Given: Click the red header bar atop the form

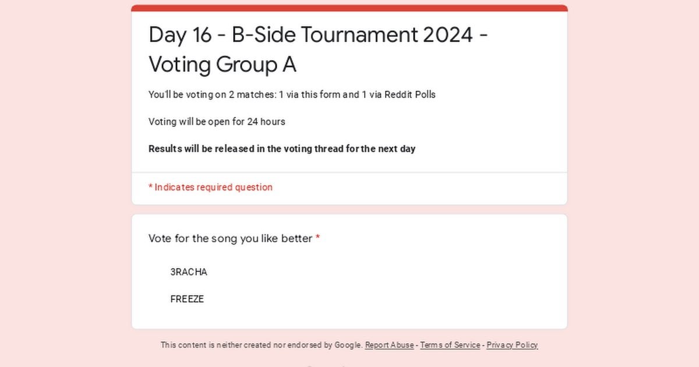Looking at the screenshot, I should click(349, 8).
